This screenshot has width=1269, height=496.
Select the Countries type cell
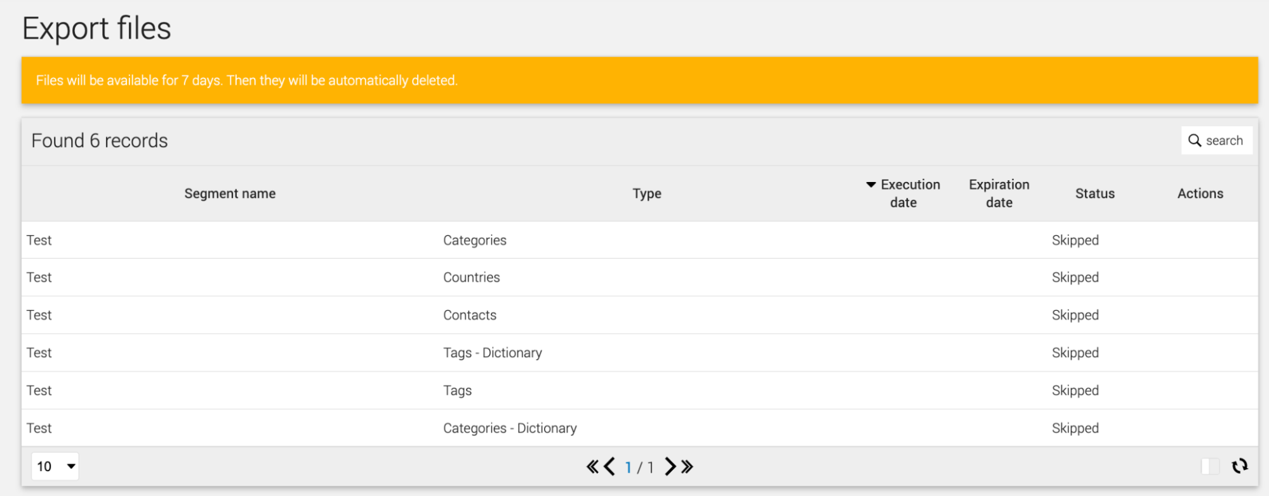coord(472,277)
